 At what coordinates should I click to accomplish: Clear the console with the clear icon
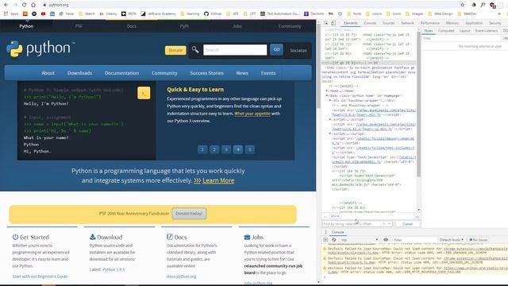coord(333,240)
